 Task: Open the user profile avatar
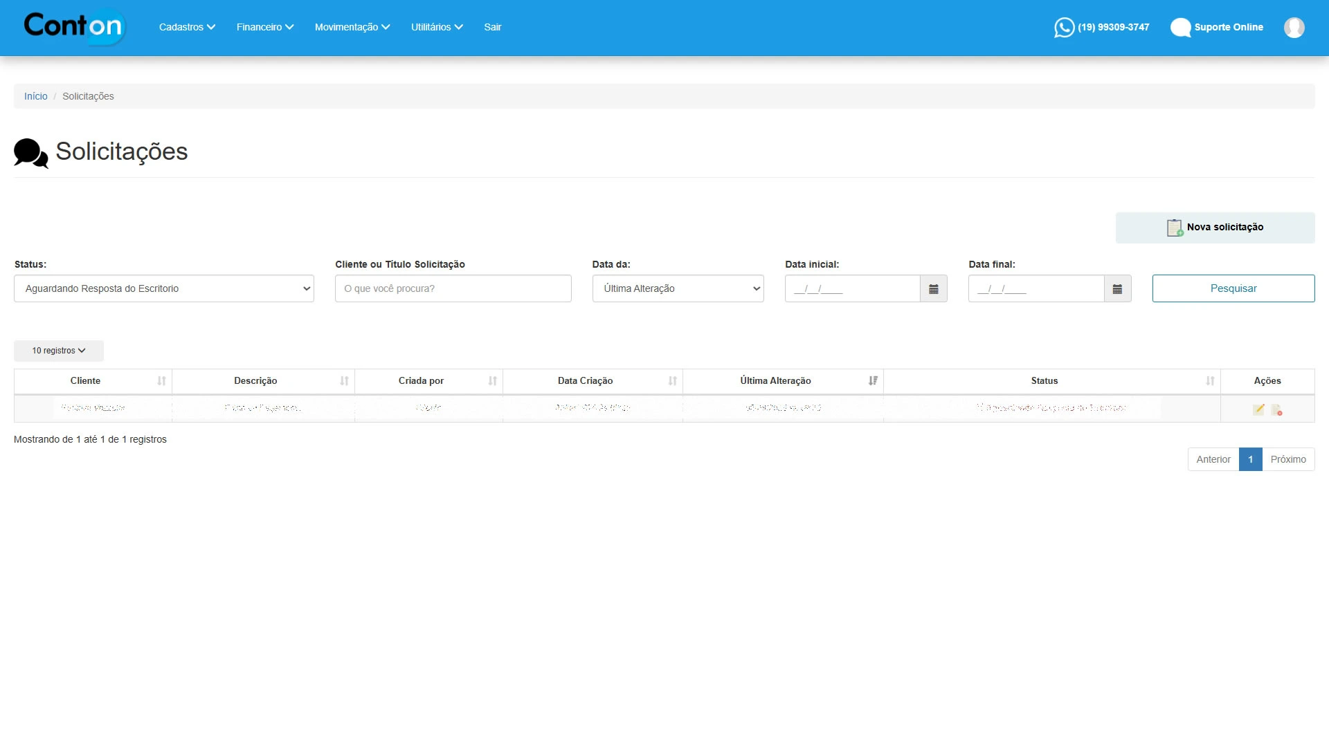pyautogui.click(x=1294, y=28)
